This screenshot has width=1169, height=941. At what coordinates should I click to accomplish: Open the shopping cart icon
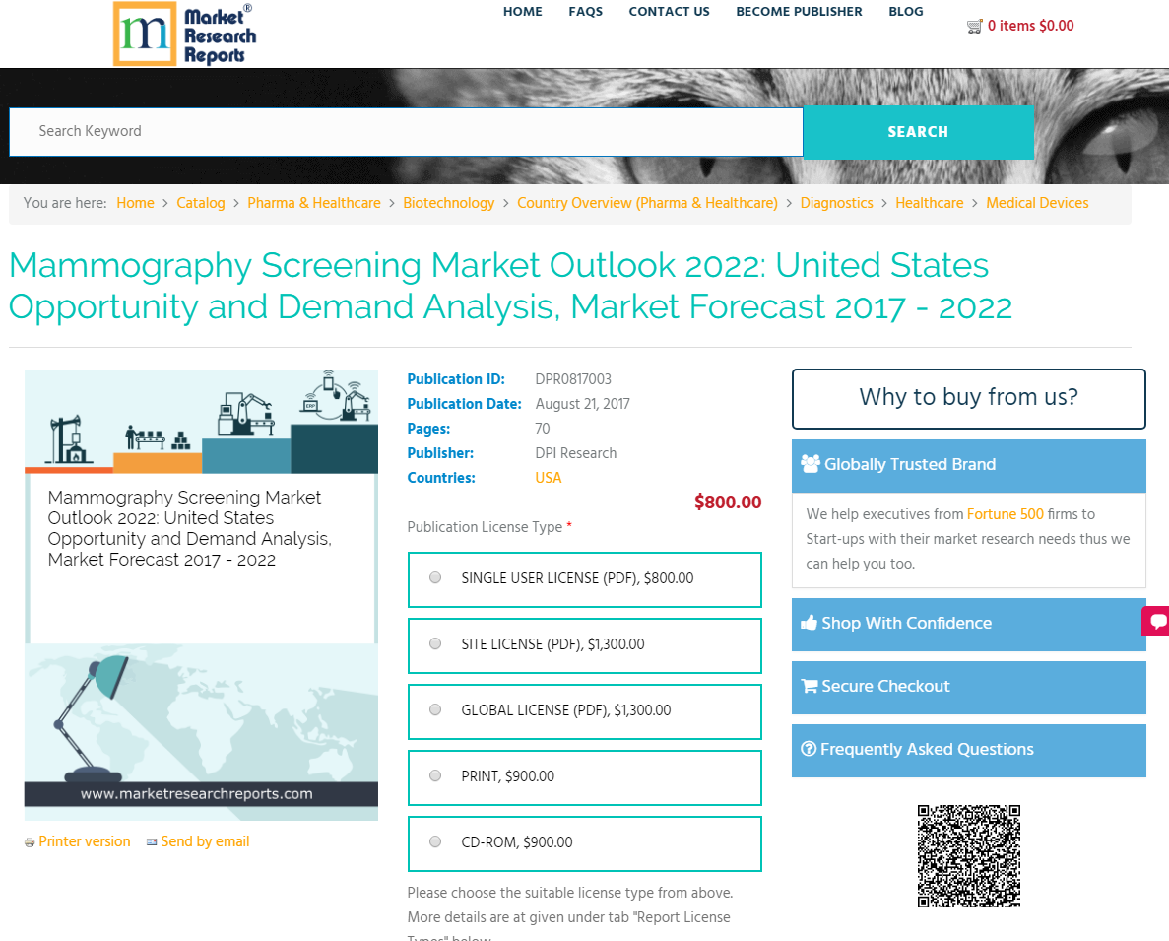click(974, 26)
